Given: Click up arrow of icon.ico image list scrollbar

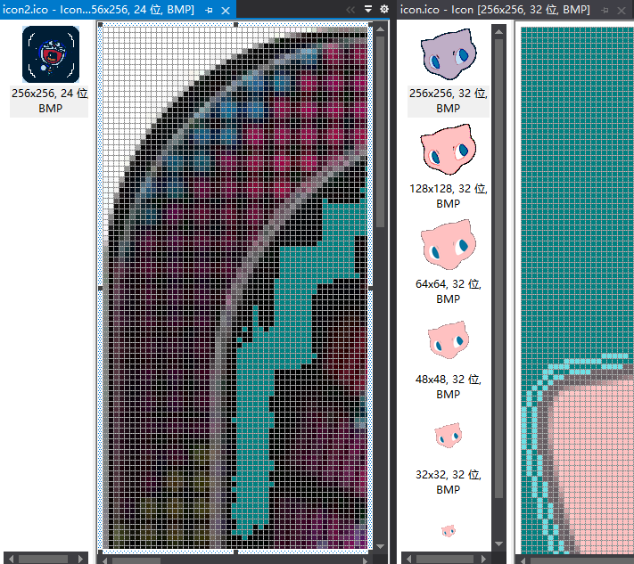Looking at the screenshot, I should [499, 31].
